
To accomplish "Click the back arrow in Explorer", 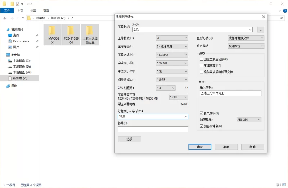I will (x=5, y=18).
